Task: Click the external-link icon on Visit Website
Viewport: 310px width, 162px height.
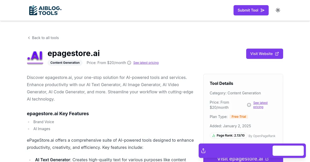Action: pos(277,53)
